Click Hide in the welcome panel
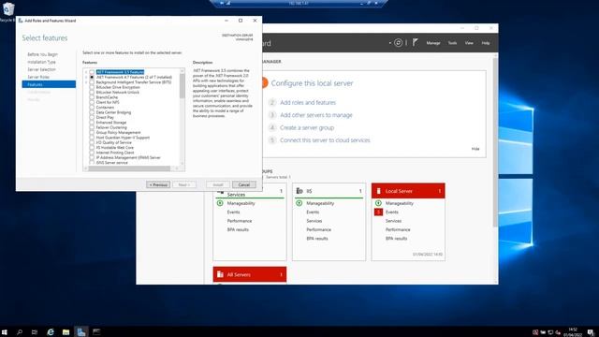Screen dimensions: 599x337 [475, 149]
